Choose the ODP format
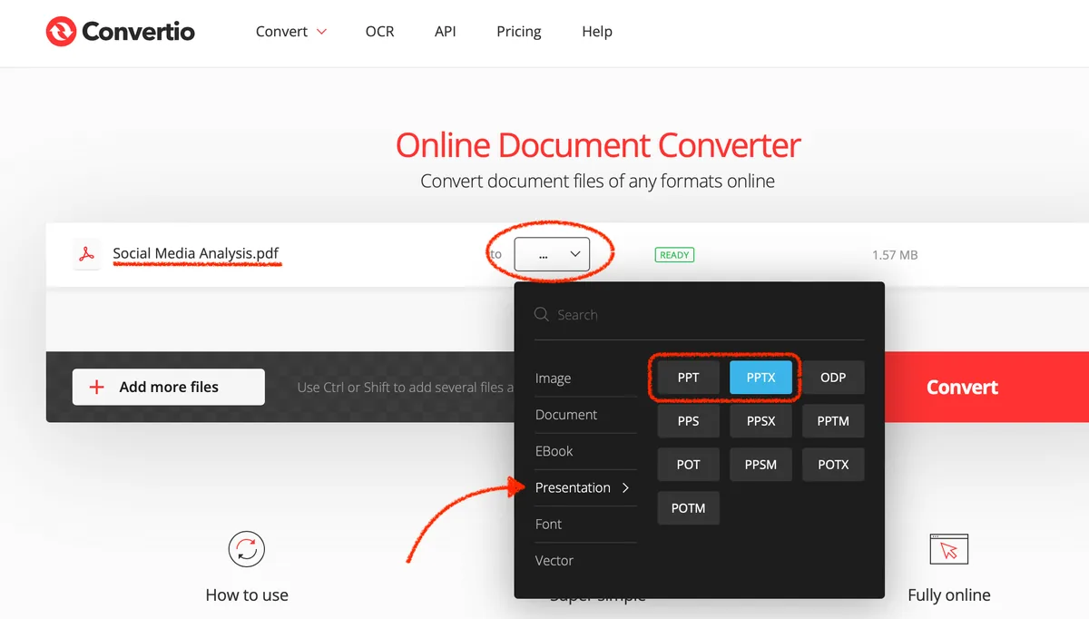The image size is (1089, 619). coord(833,378)
